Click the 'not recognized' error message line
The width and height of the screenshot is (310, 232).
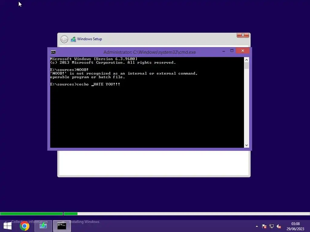click(124, 73)
